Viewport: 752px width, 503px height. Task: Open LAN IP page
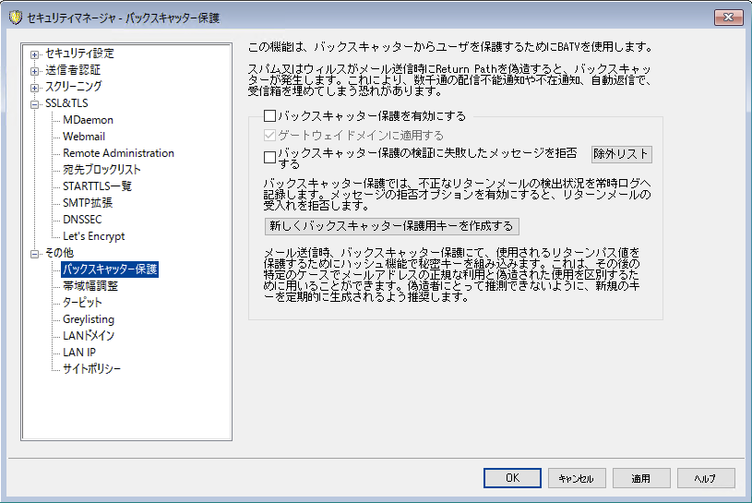pos(79,353)
